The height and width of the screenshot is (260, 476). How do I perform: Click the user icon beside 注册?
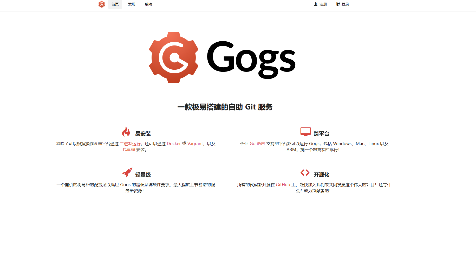tap(316, 4)
